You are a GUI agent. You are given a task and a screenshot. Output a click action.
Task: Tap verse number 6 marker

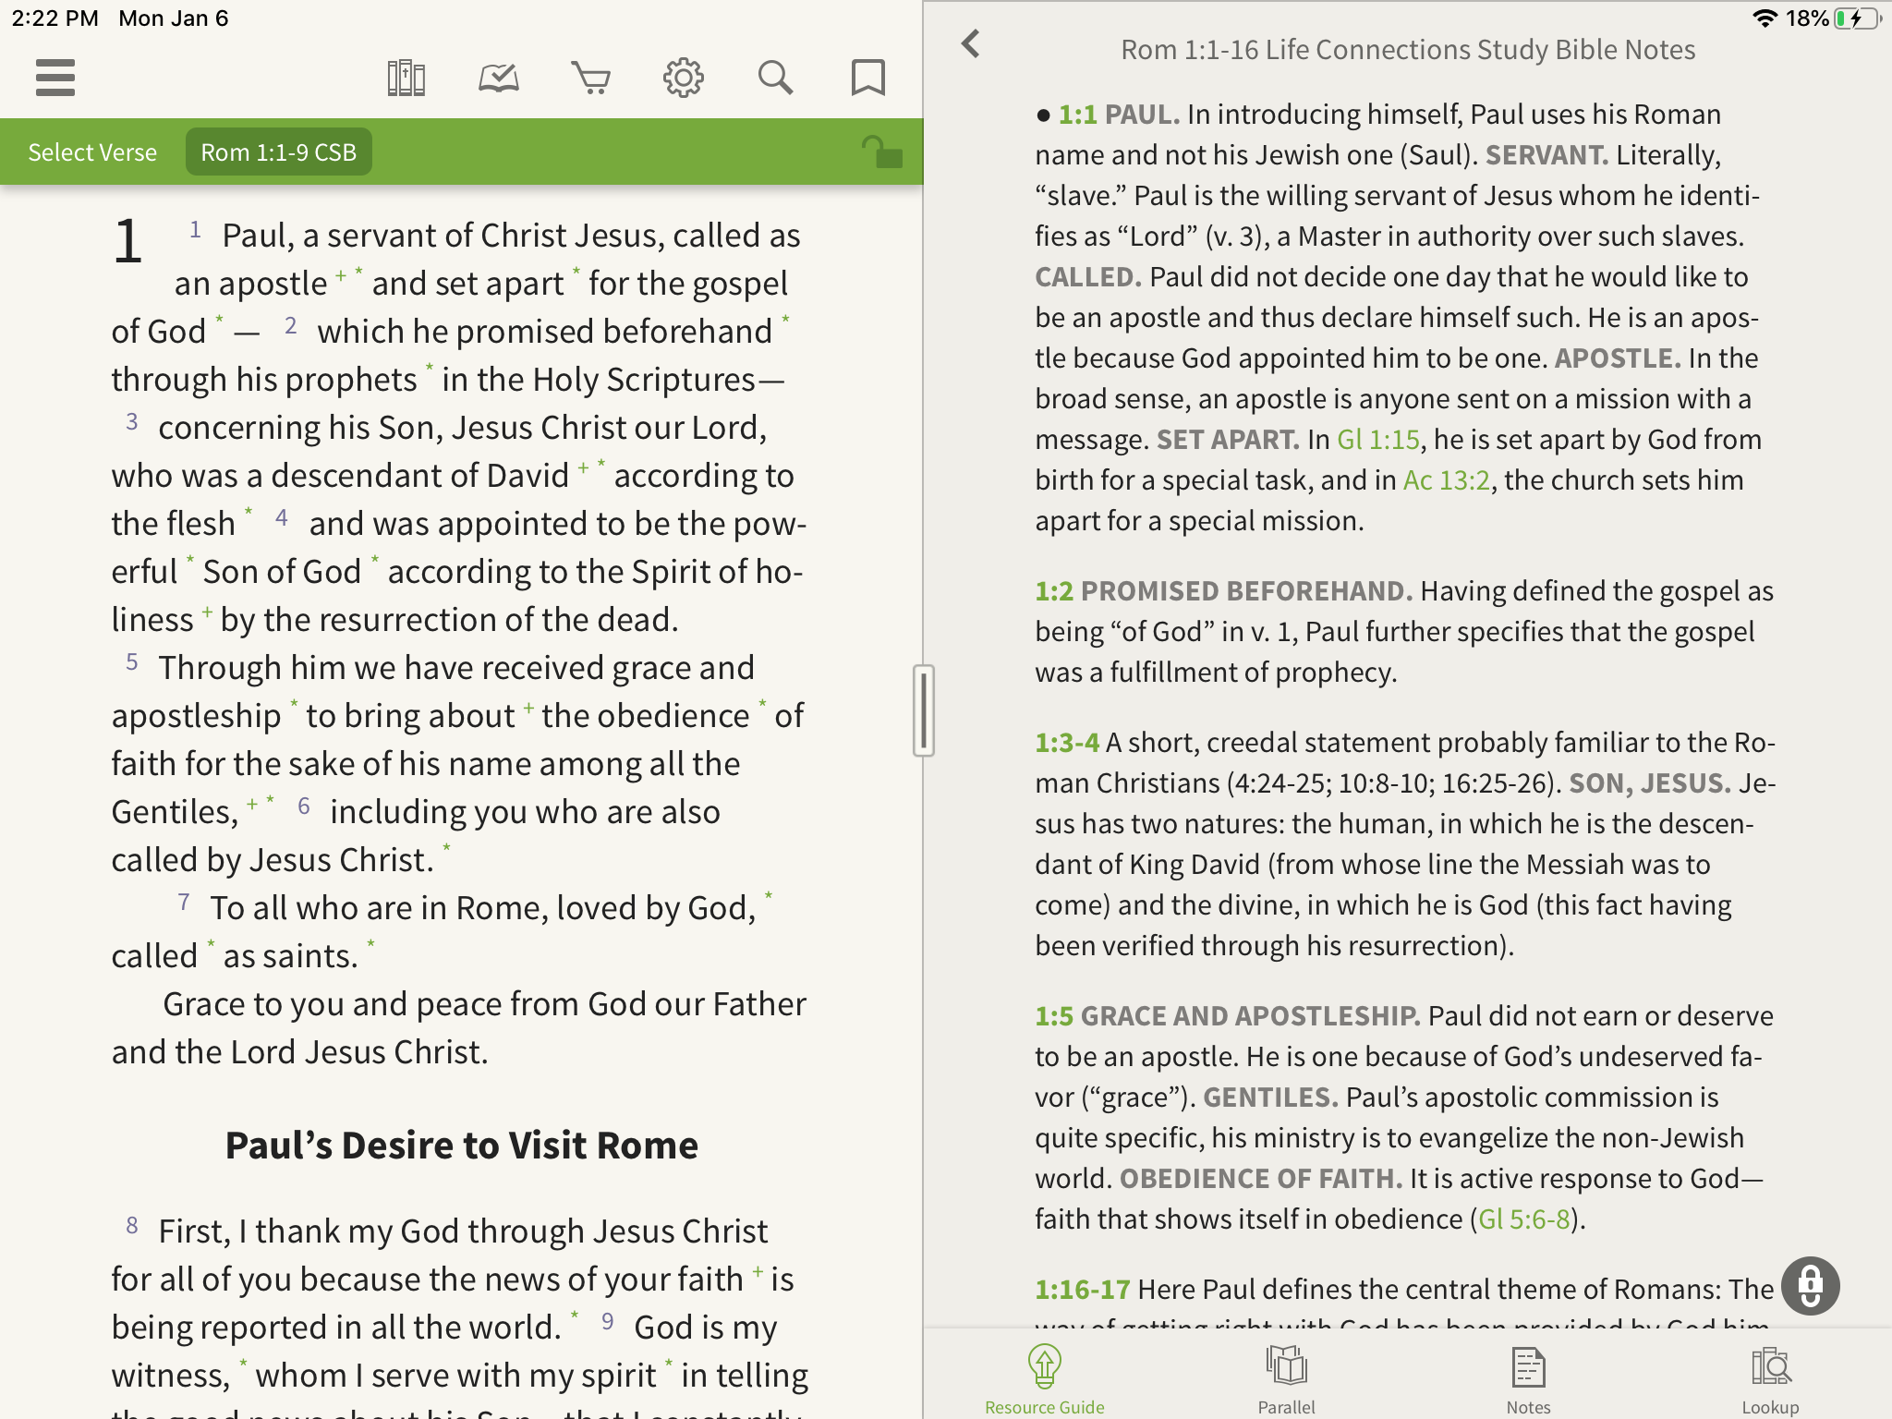tap(303, 806)
